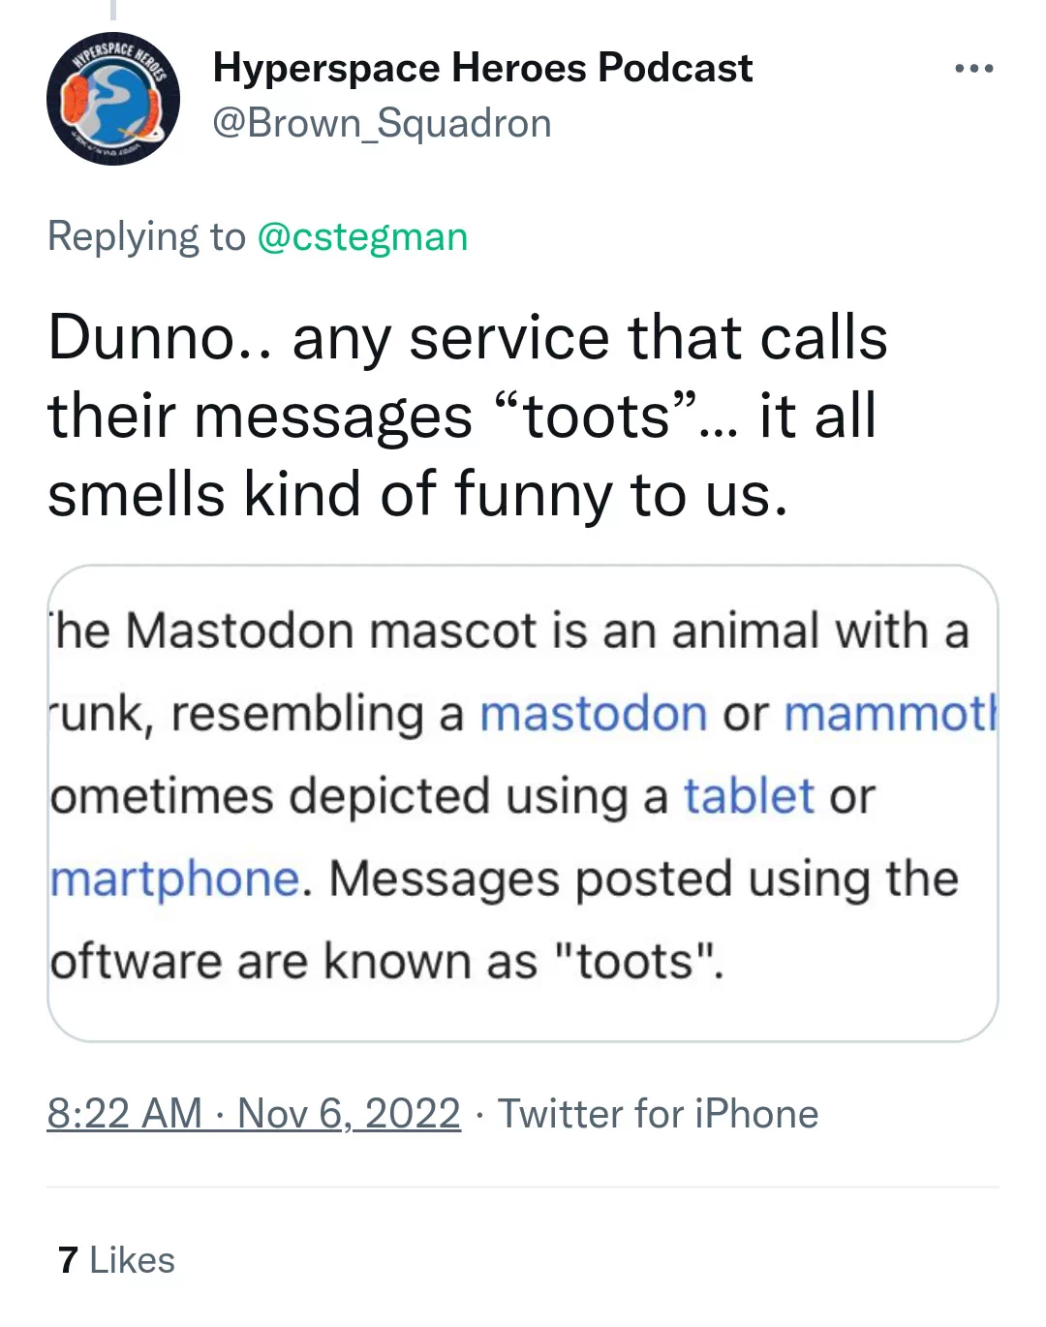Tap the tweet text about toots
This screenshot has width=1046, height=1327.
point(467,416)
